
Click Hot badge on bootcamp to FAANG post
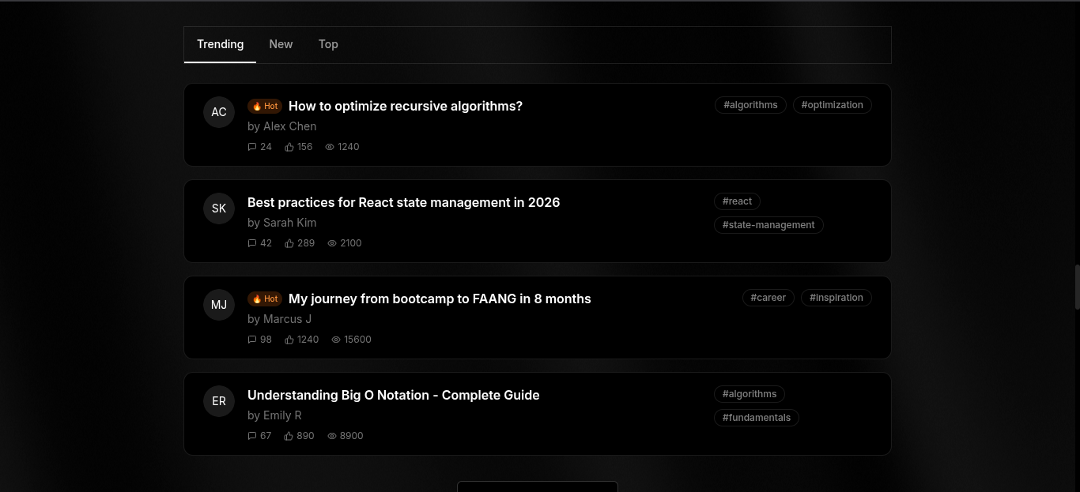point(265,299)
